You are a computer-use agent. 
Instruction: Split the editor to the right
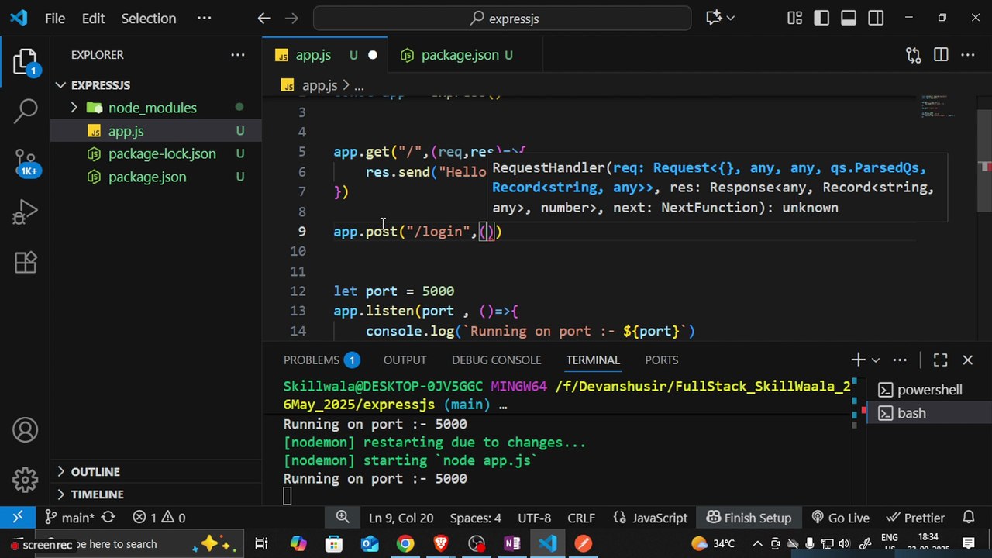coord(941,55)
